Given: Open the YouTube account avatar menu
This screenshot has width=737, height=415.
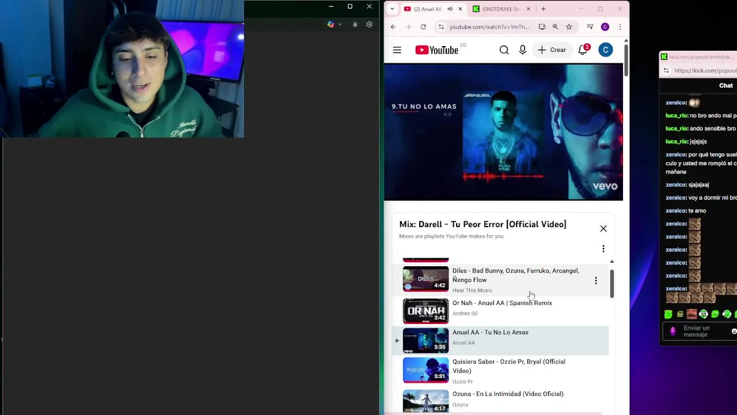Looking at the screenshot, I should pos(605,50).
